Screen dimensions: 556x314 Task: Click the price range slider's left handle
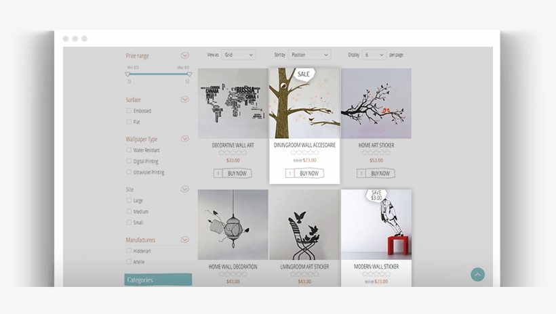pos(127,74)
